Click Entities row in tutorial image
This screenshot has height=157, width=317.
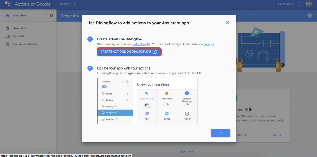[x=115, y=100]
